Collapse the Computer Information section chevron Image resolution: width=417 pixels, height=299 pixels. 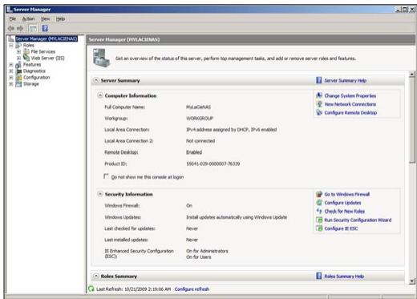coord(100,95)
